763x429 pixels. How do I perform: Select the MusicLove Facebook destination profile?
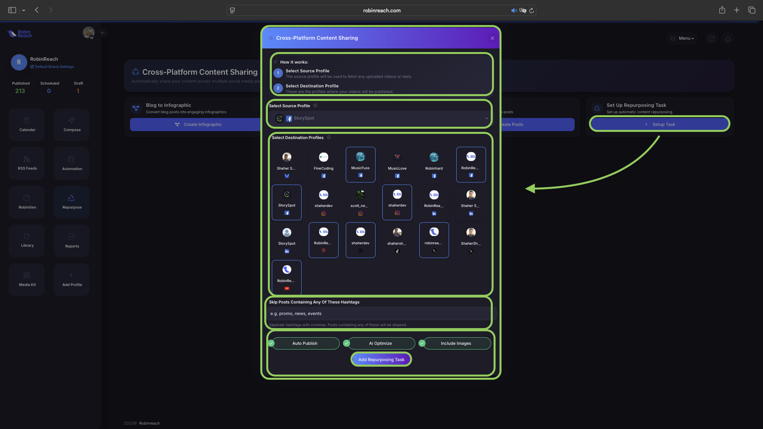[397, 164]
